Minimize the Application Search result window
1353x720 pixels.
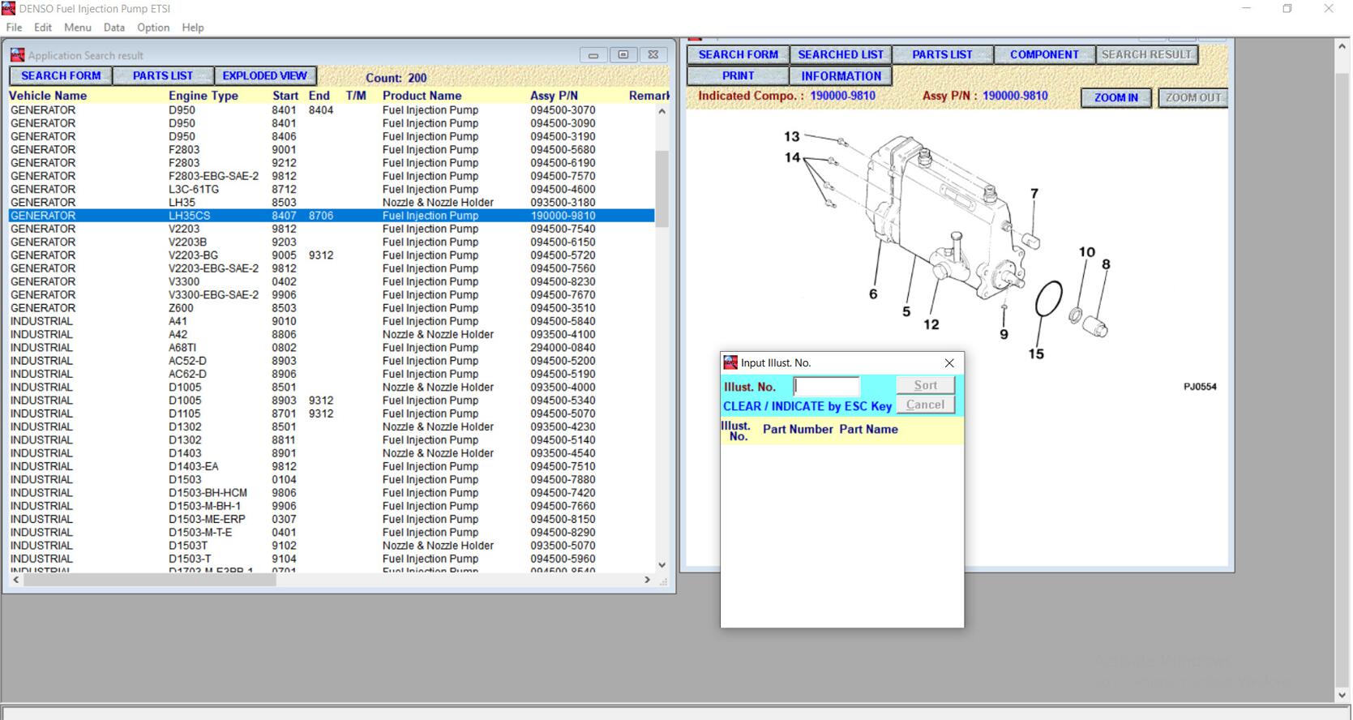593,55
